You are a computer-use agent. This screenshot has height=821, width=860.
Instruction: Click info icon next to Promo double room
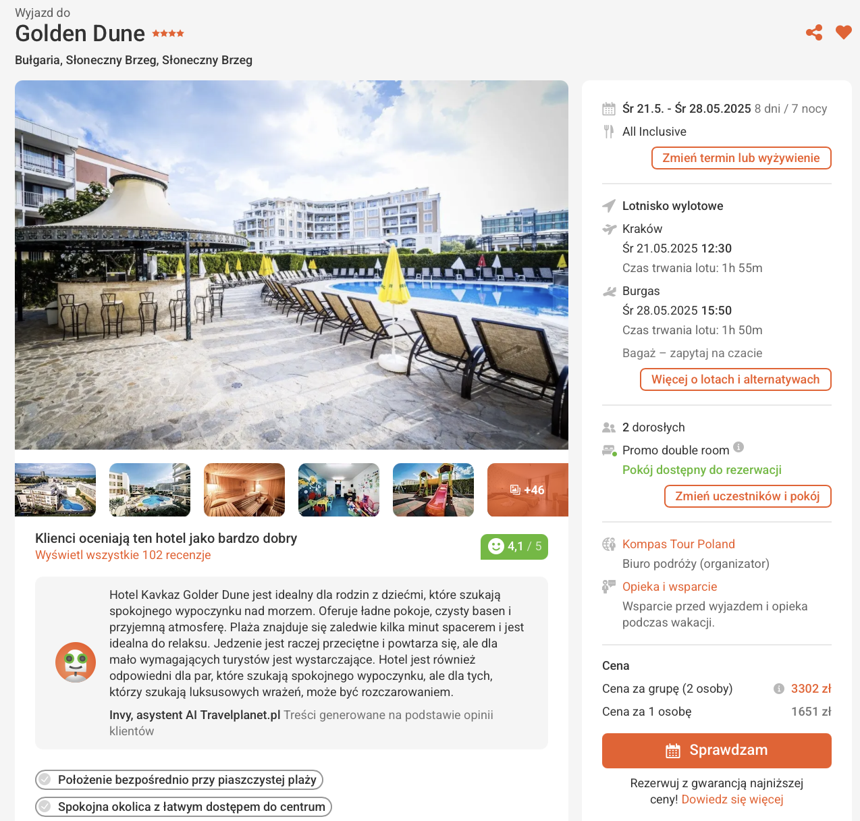click(738, 447)
